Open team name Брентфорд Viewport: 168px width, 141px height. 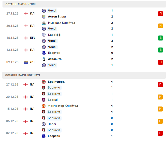point(56,82)
